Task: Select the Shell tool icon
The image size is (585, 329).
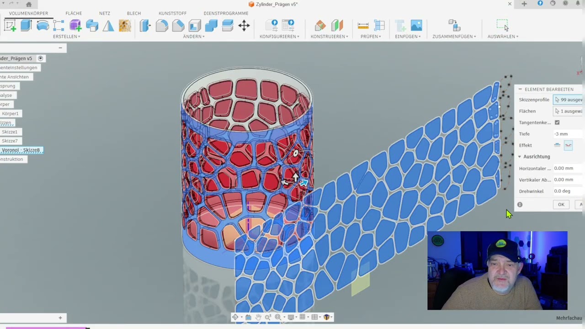Action: 195,26
